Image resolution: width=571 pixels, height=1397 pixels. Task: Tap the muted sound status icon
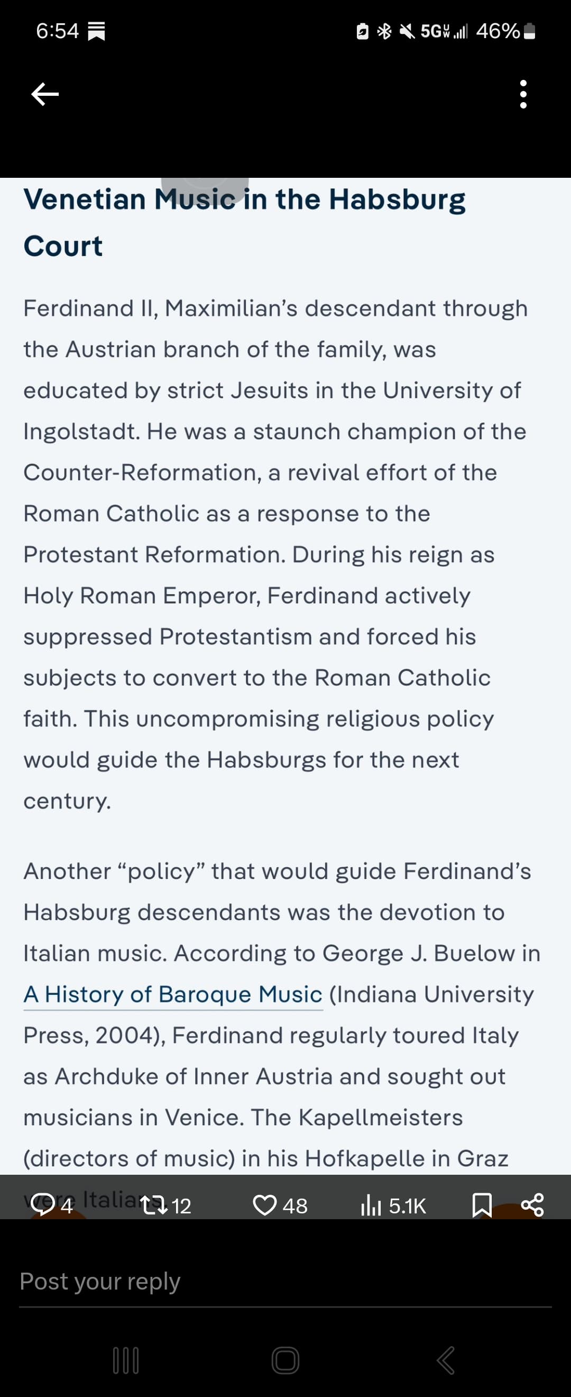point(407,31)
